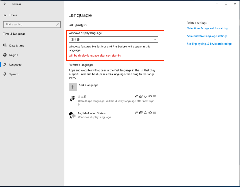Click the red sign-in notice text
240x187 pixels.
(95, 56)
